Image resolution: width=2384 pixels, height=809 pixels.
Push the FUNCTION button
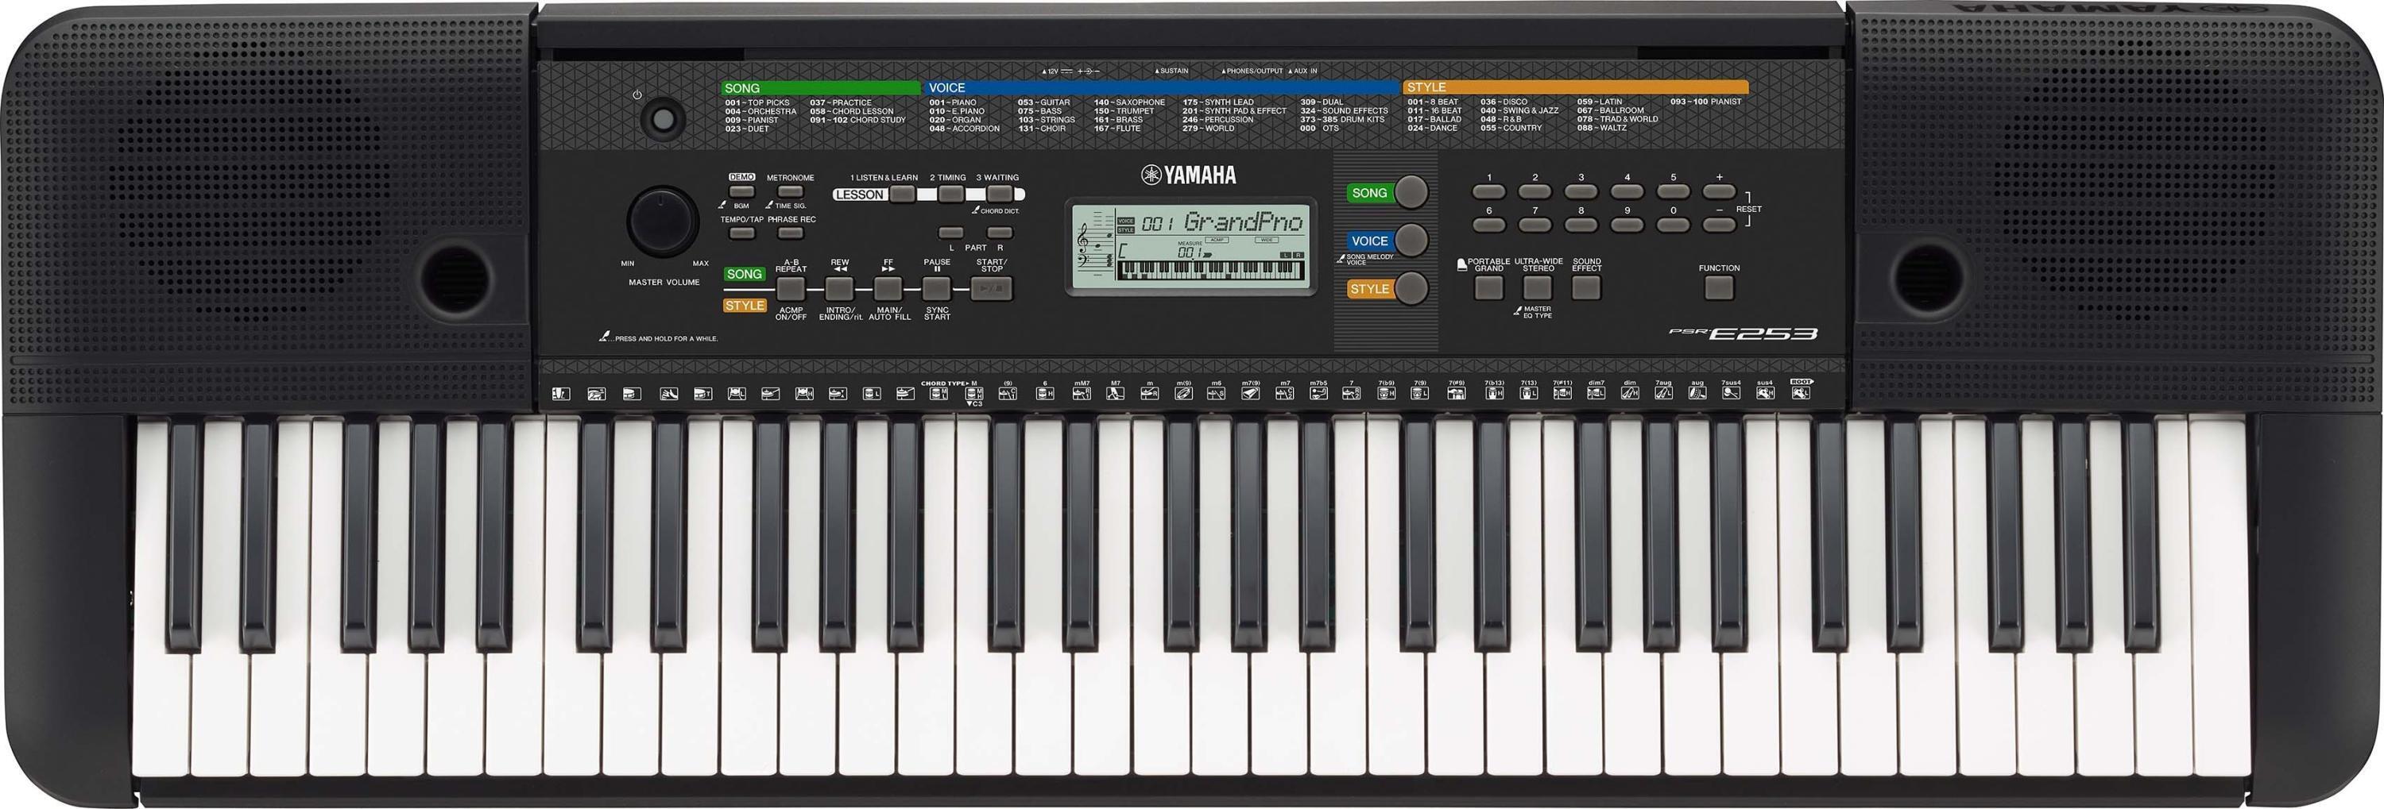point(1720,287)
